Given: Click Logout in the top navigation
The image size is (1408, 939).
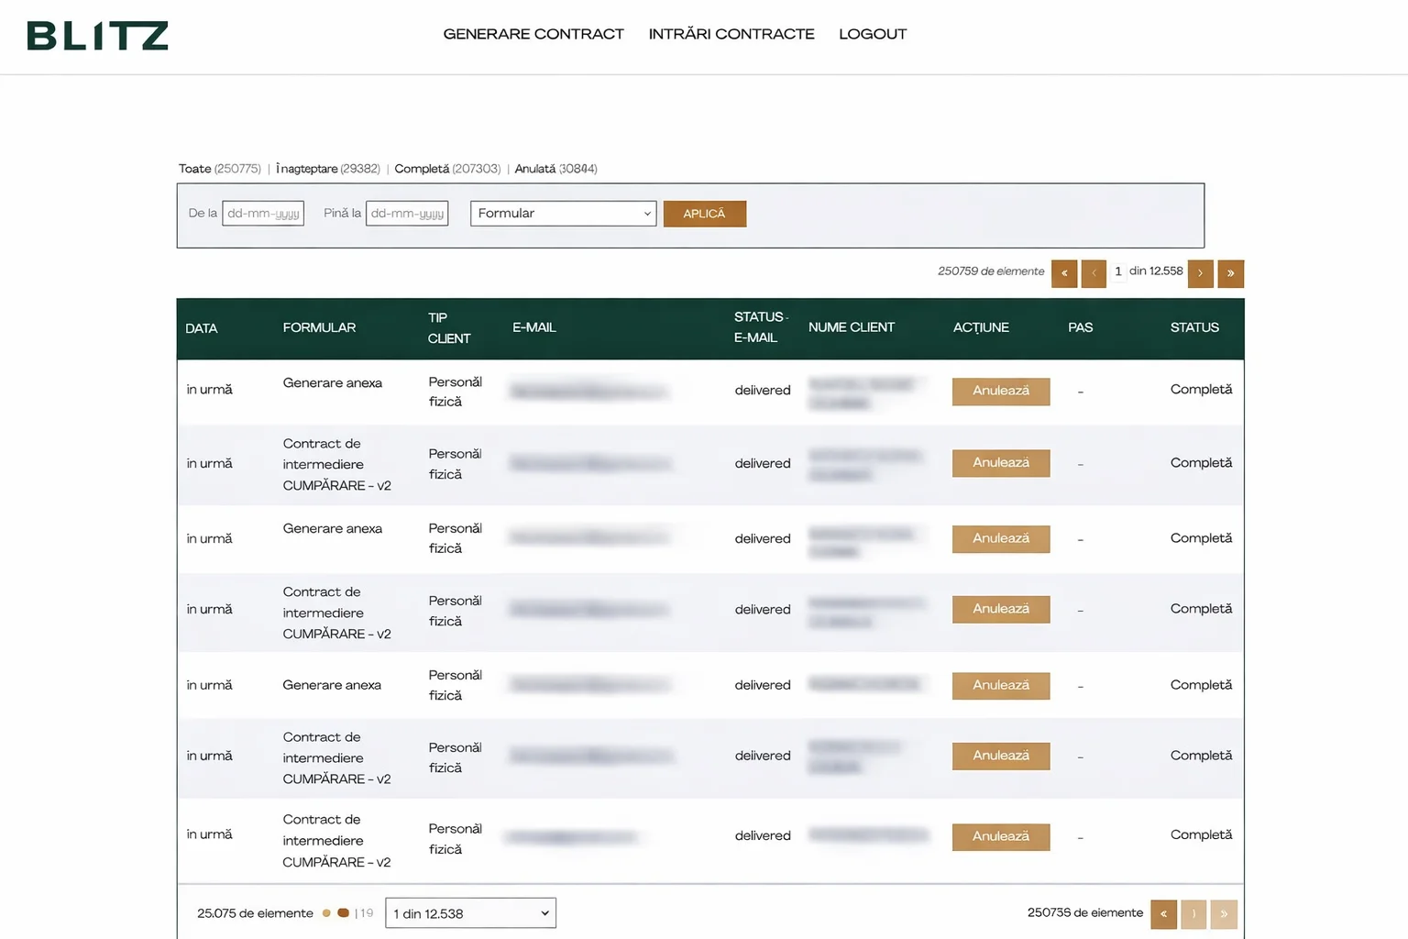Looking at the screenshot, I should pyautogui.click(x=872, y=34).
